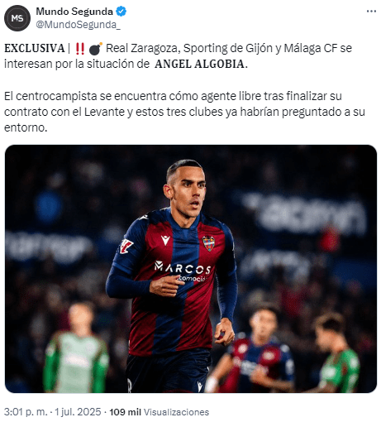Image resolution: width=381 pixels, height=422 pixels.
Task: Click the Levante crest on the jersey
Action: coord(208,243)
